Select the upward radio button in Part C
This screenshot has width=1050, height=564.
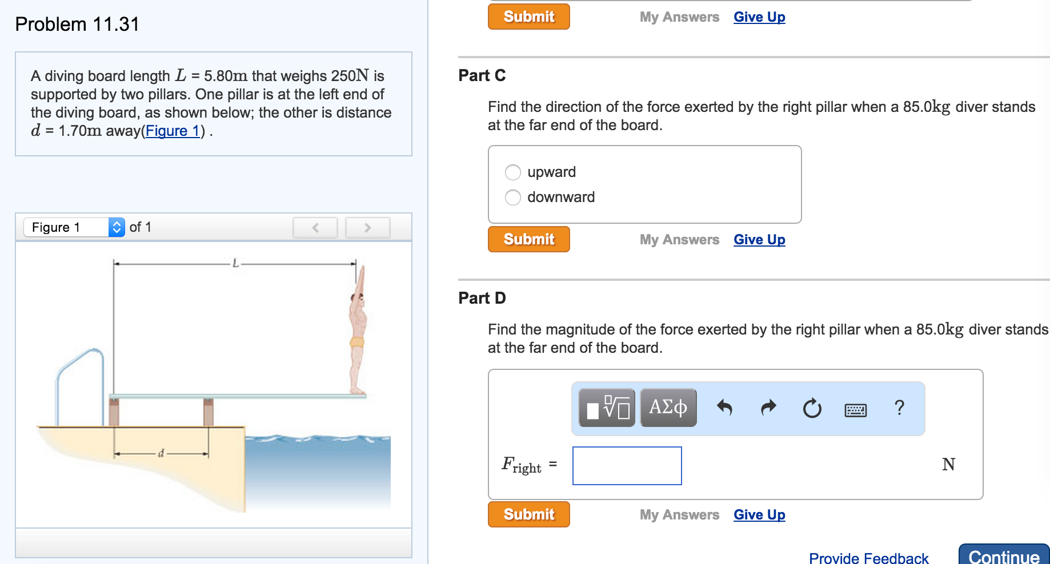click(x=512, y=172)
